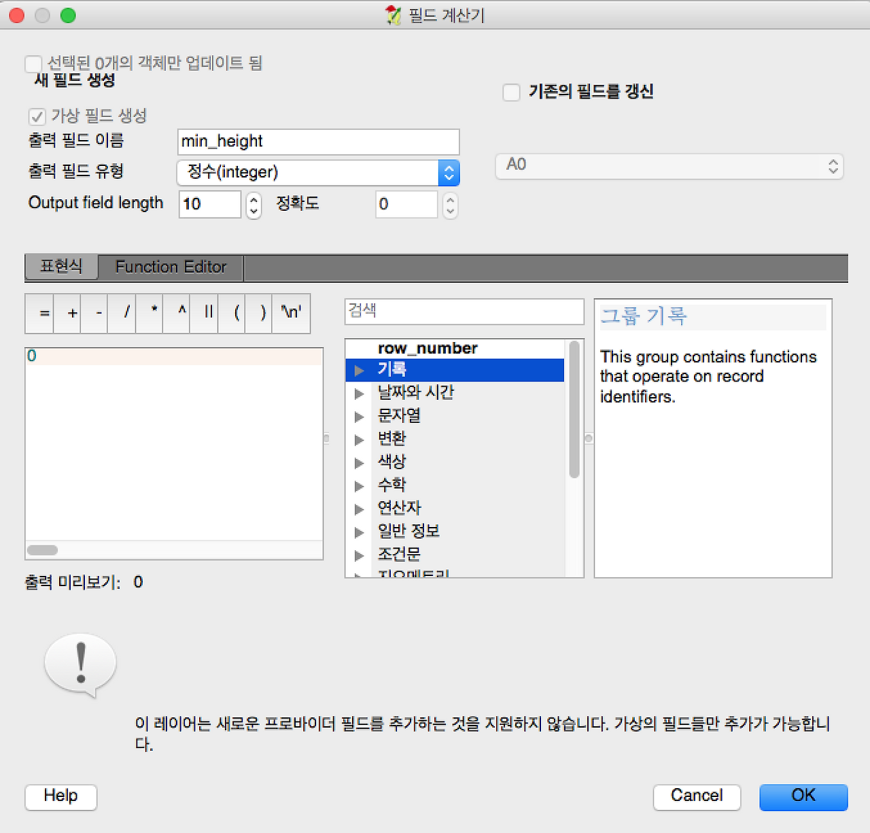Click the division operator button
The height and width of the screenshot is (833, 870).
tap(122, 313)
